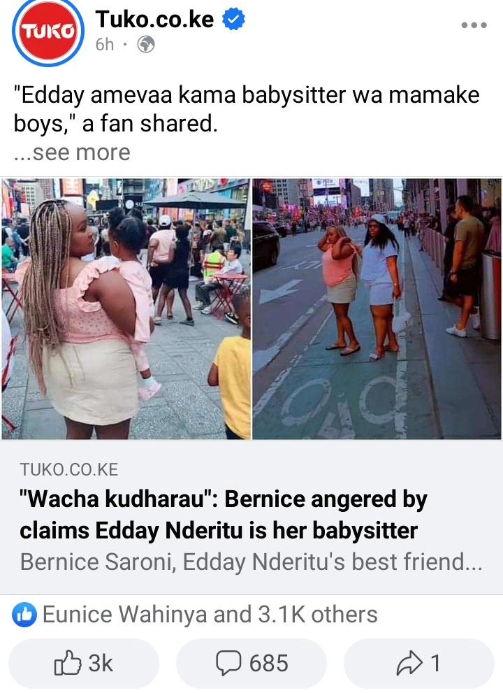The height and width of the screenshot is (693, 503).
Task: Click the Bernice Saroni article description
Action: point(251,562)
